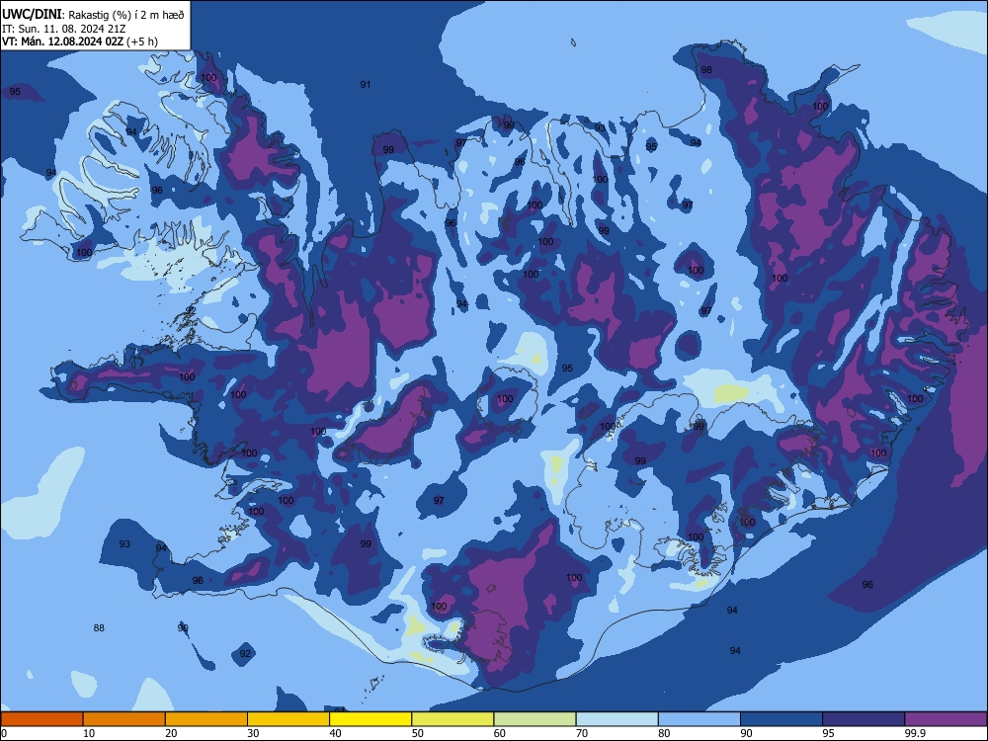This screenshot has height=741, width=988.
Task: Select the legend scale label 80
Action: (x=664, y=733)
